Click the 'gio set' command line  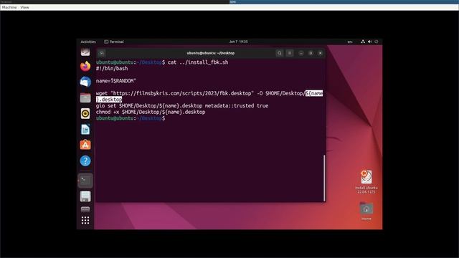click(x=182, y=105)
